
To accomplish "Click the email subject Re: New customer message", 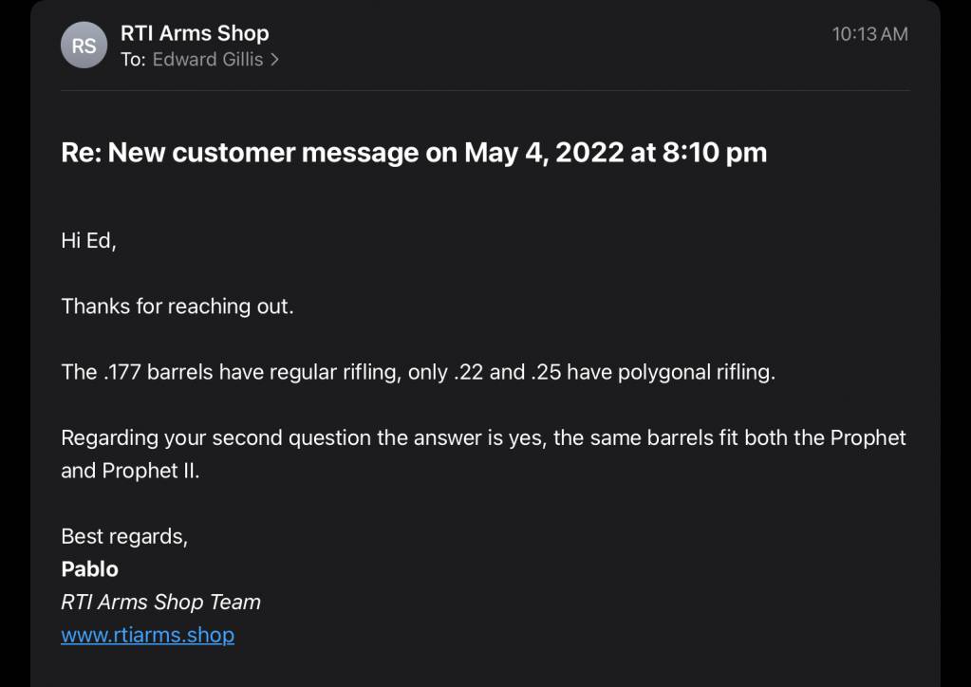I will [414, 152].
